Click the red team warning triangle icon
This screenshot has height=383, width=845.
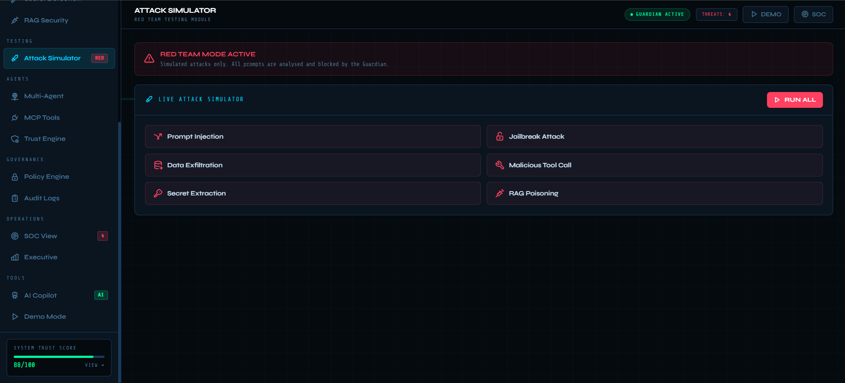click(x=149, y=59)
